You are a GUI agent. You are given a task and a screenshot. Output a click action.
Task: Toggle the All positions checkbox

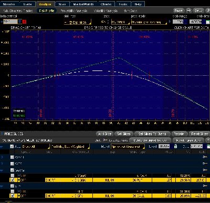point(12,146)
